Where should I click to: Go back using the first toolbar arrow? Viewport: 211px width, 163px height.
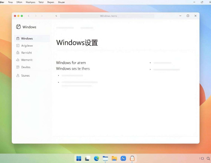pos(29,16)
